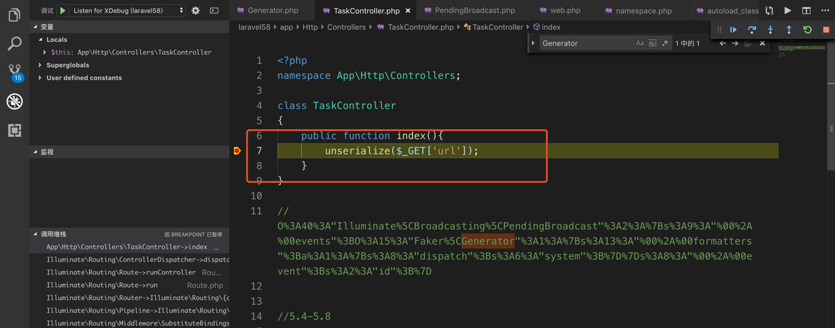The height and width of the screenshot is (328, 835).
Task: Open the Extensions view icon
Action: click(15, 130)
